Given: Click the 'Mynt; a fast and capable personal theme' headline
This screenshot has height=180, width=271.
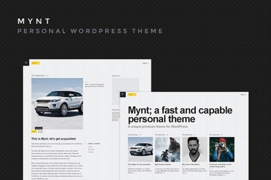Looking at the screenshot, I should 180,114.
